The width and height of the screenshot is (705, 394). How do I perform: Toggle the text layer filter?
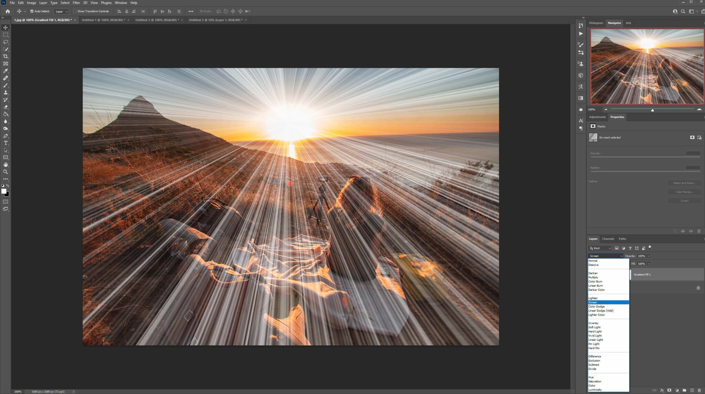(630, 248)
